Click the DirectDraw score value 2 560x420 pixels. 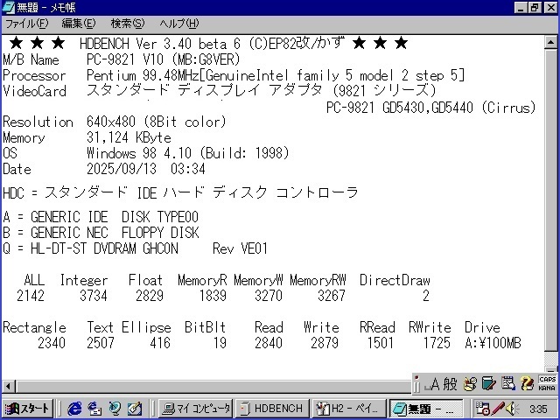(x=426, y=296)
